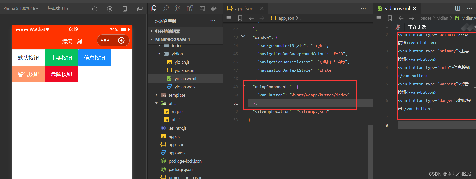Click the explorer files icon

(154, 9)
